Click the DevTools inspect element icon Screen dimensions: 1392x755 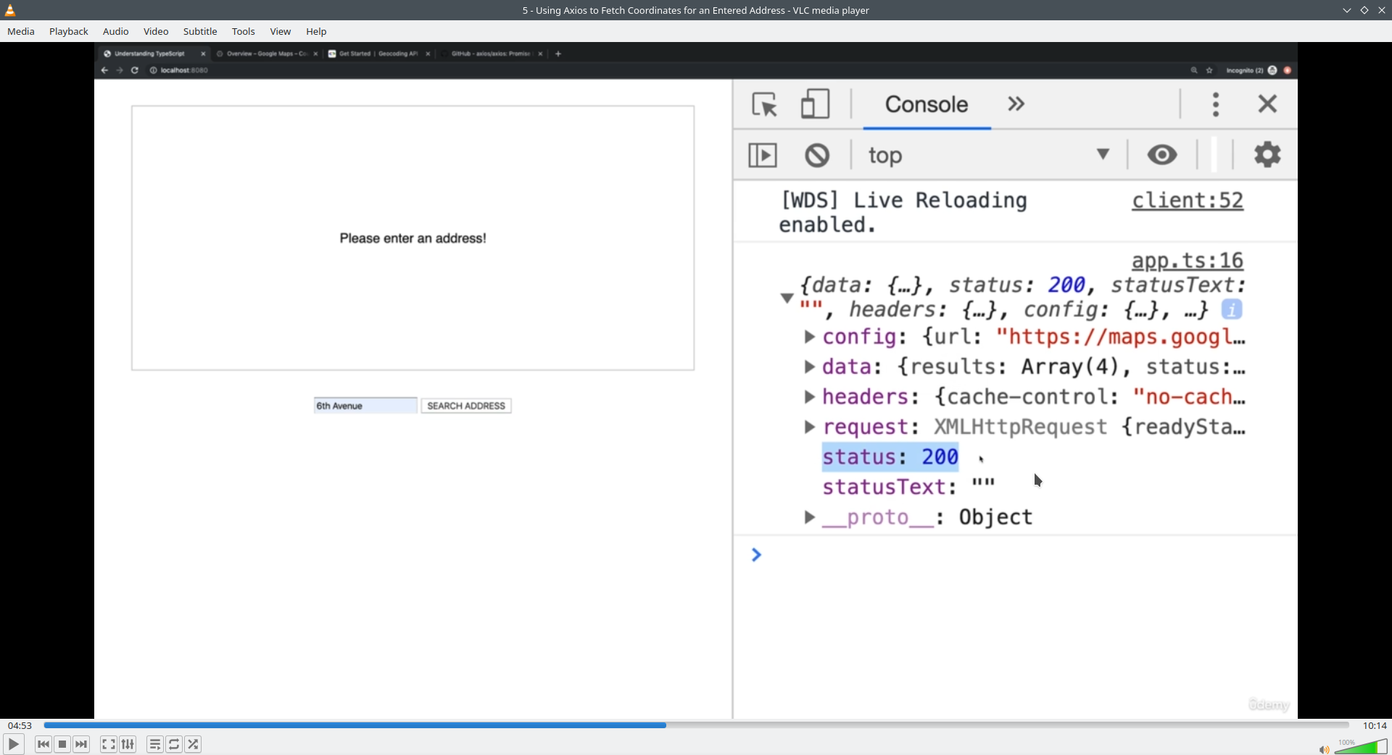click(x=764, y=104)
